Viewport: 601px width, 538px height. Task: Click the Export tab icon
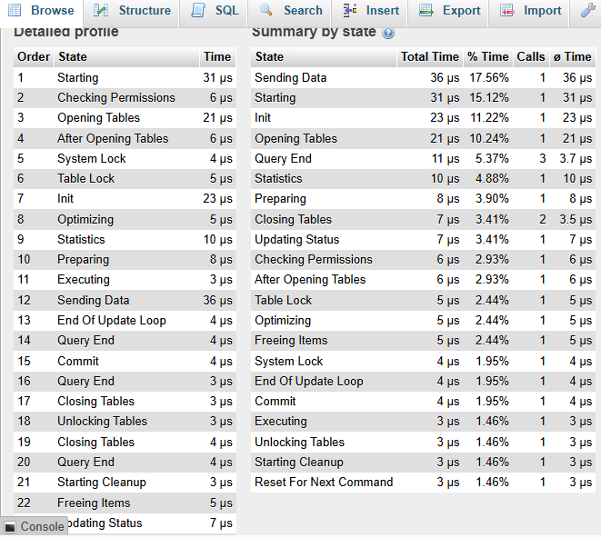tap(426, 11)
